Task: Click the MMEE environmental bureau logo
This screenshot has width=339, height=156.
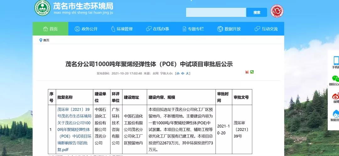Action: pyautogui.click(x=42, y=8)
